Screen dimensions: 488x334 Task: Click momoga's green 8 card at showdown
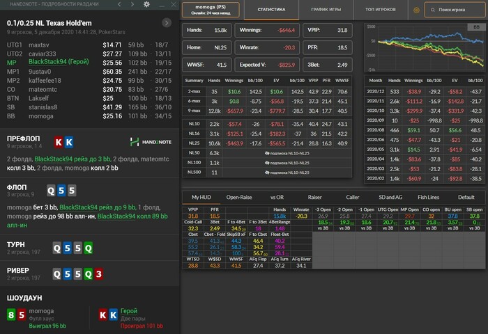point(11,315)
